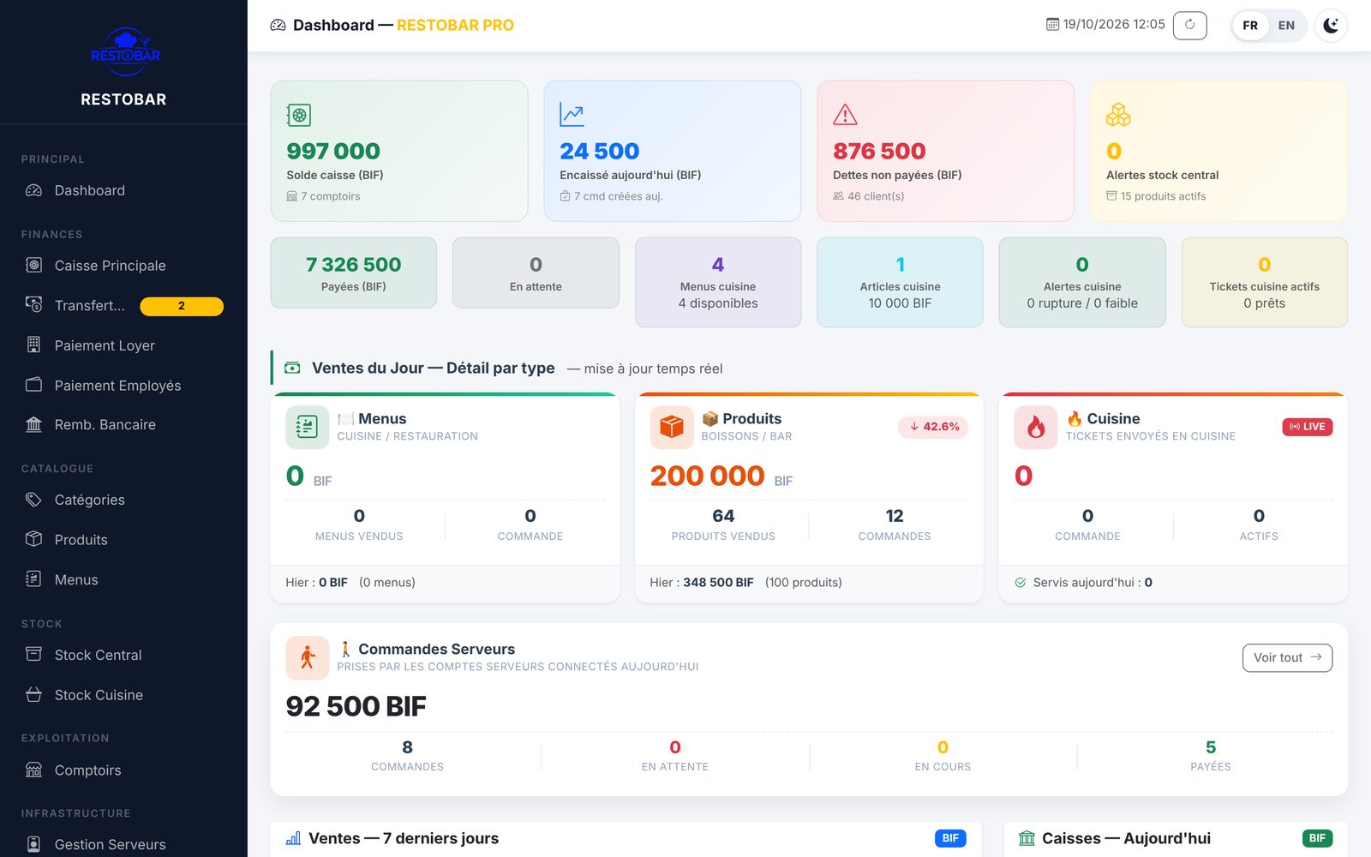Click the Stock Cuisine basket icon
Image resolution: width=1371 pixels, height=857 pixels.
33,695
